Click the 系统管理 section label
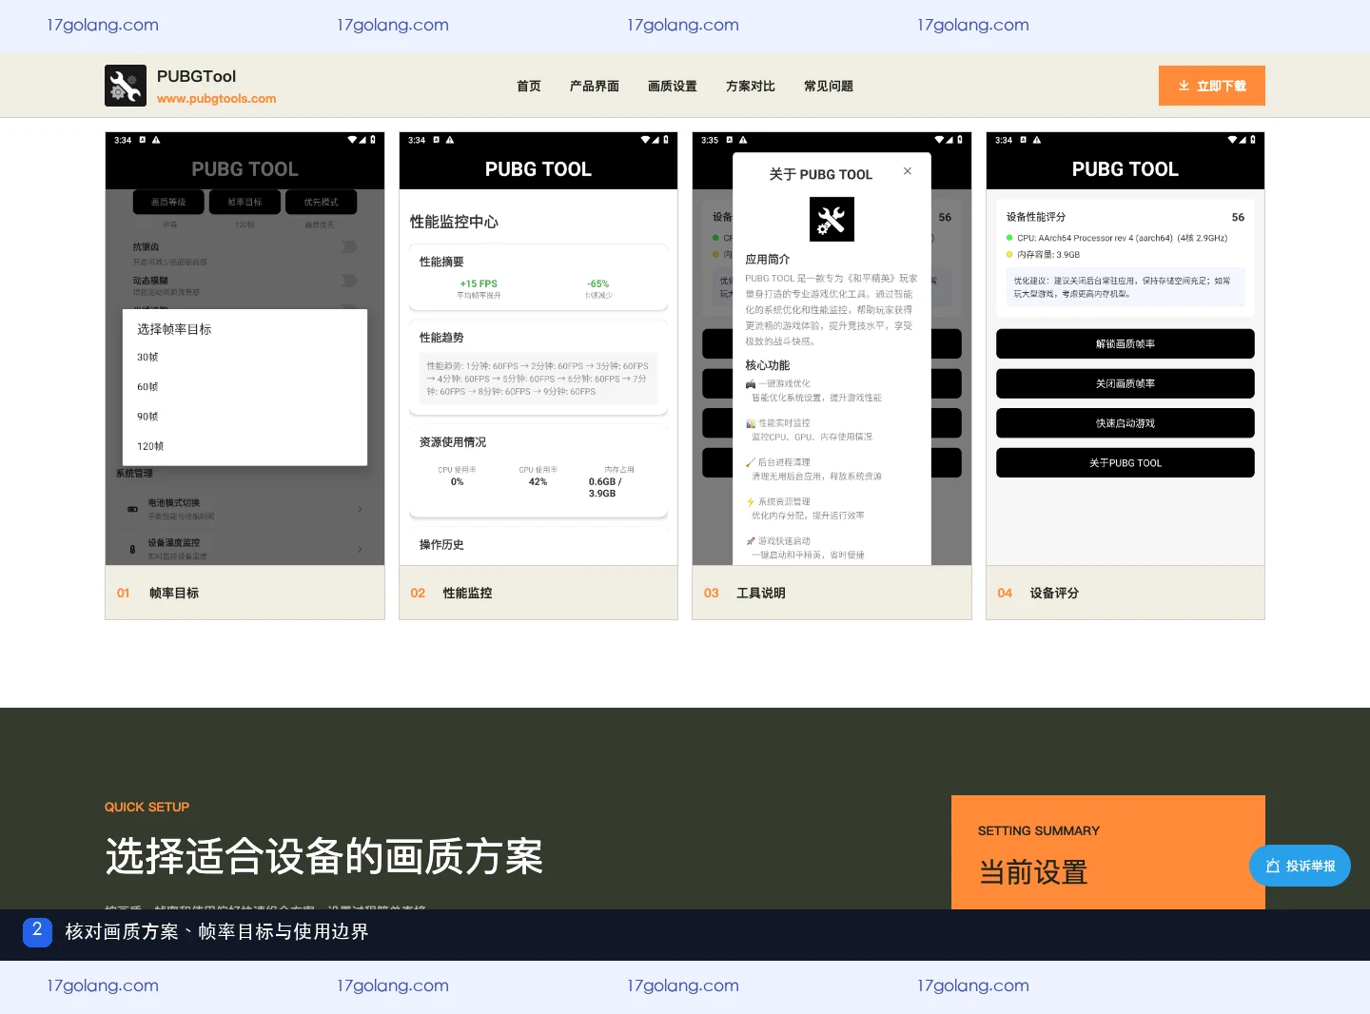1370x1014 pixels. (134, 473)
